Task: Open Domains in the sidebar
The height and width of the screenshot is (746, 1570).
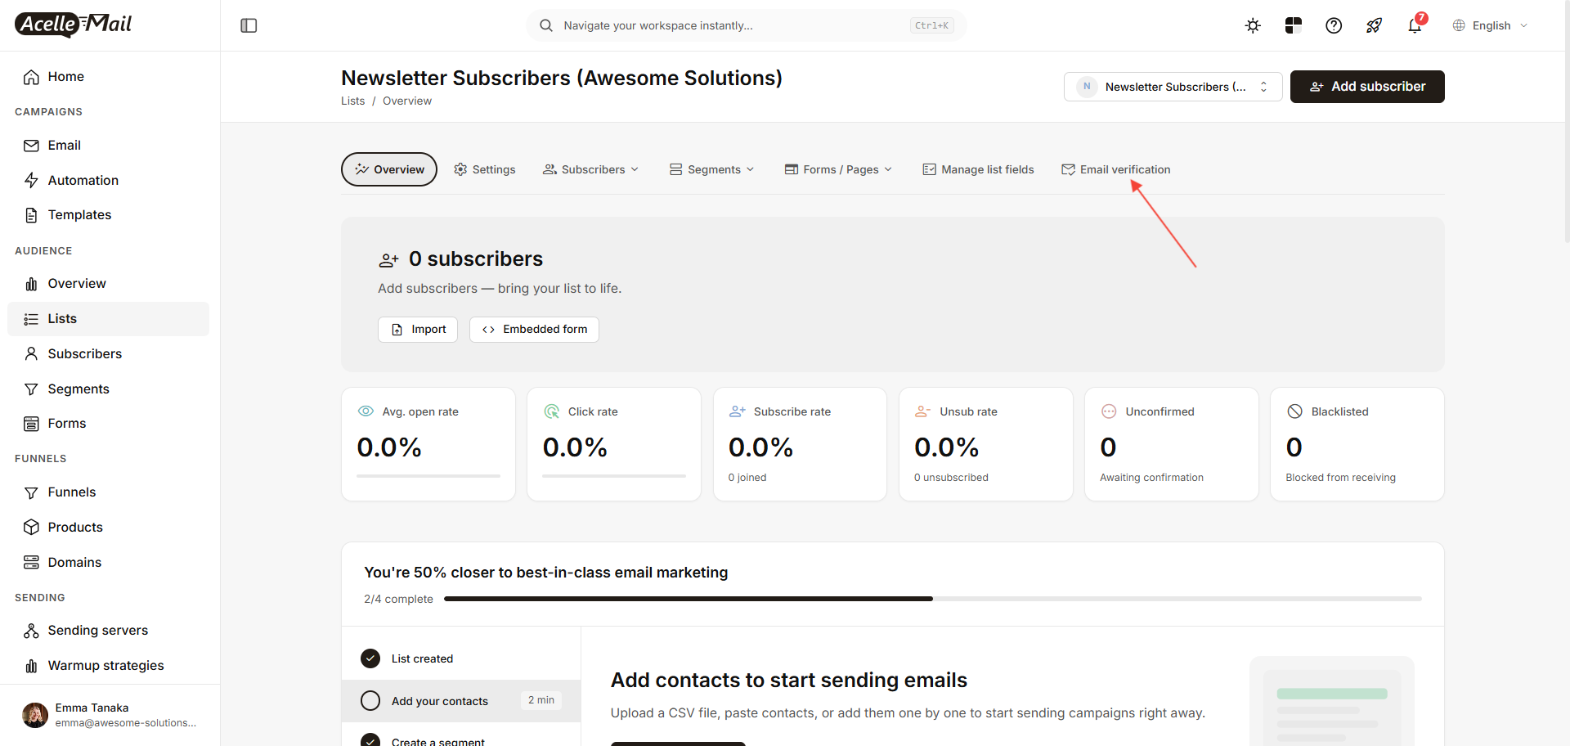Action: (108, 562)
